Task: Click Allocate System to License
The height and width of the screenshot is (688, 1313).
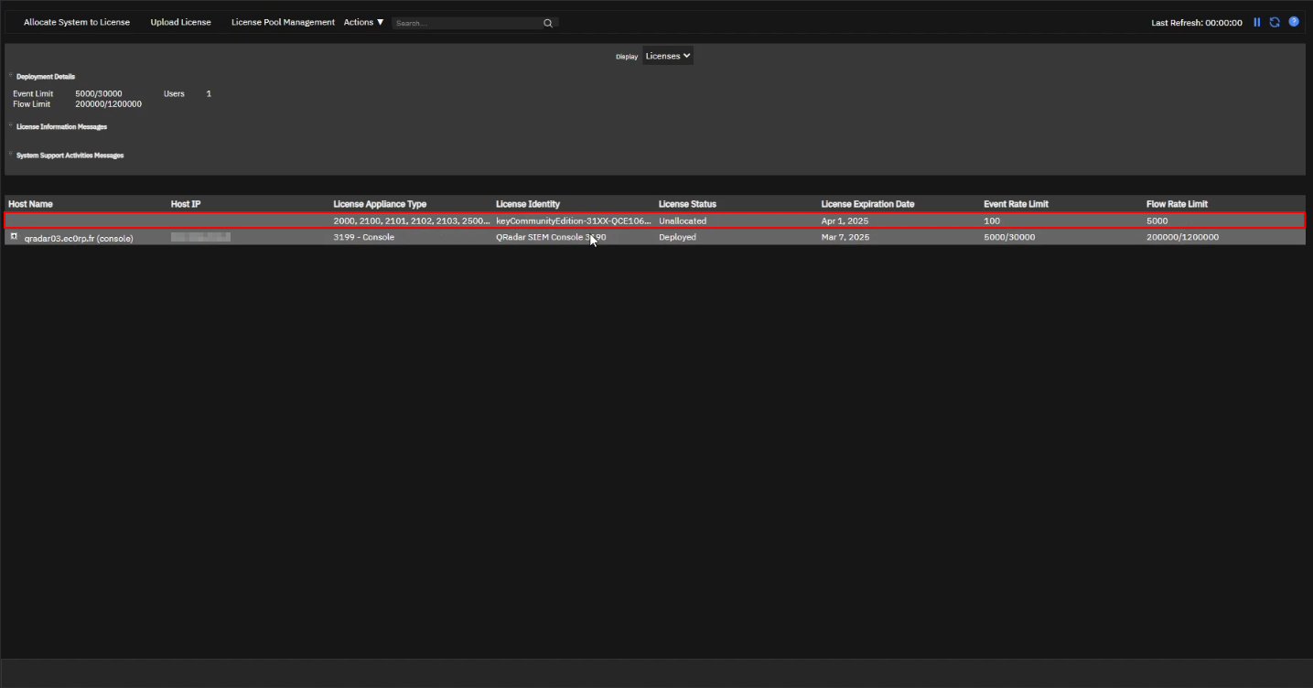Action: pyautogui.click(x=77, y=22)
